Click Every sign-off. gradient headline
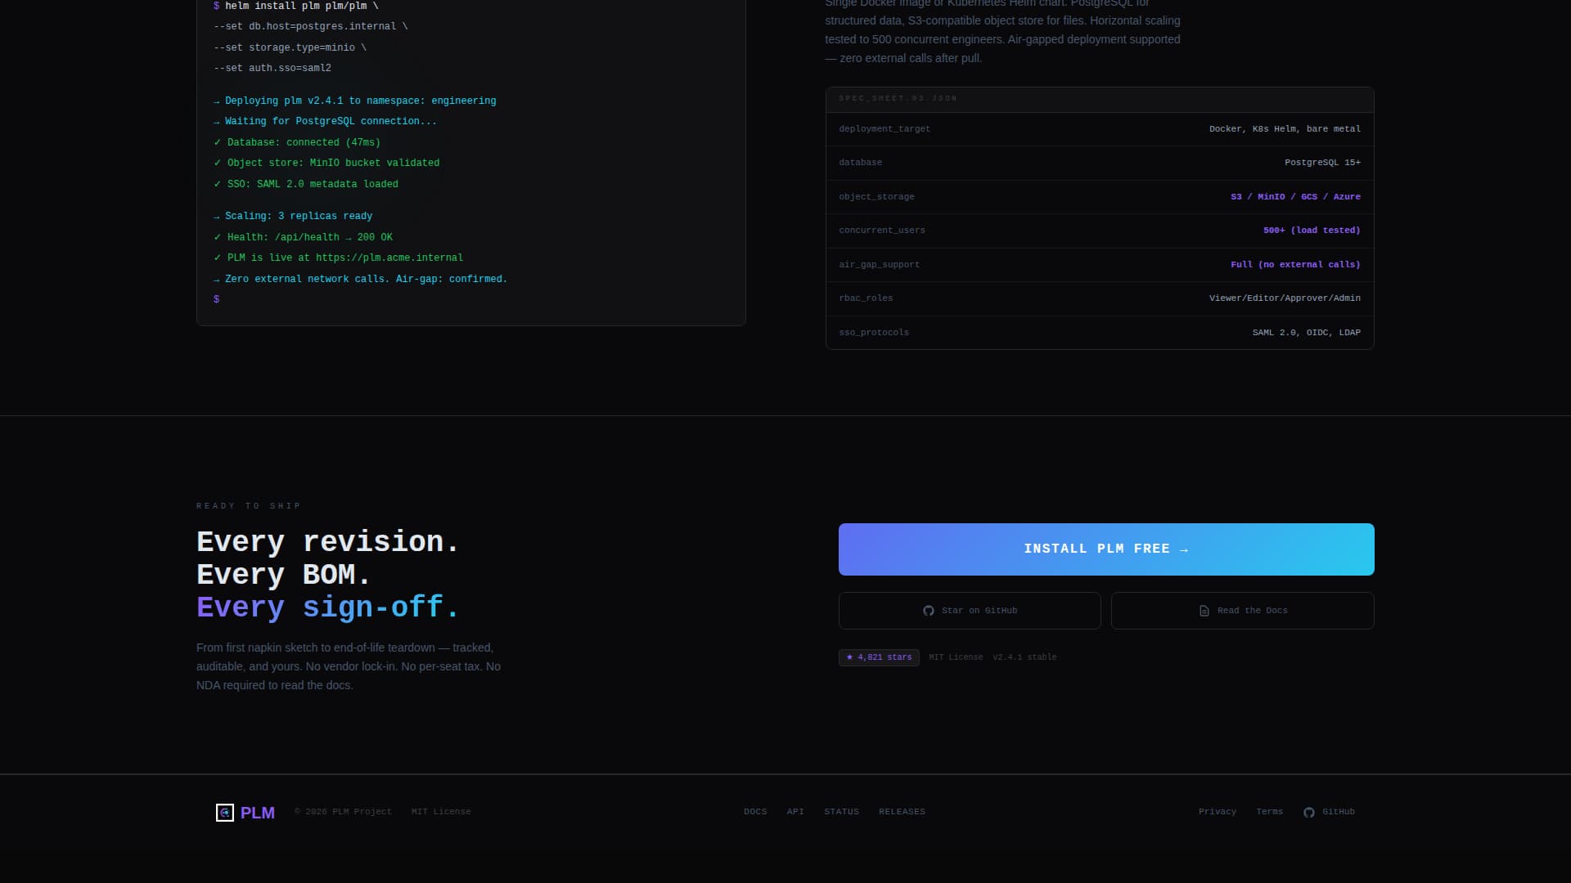Screen dimensions: 1571x883 [328, 607]
